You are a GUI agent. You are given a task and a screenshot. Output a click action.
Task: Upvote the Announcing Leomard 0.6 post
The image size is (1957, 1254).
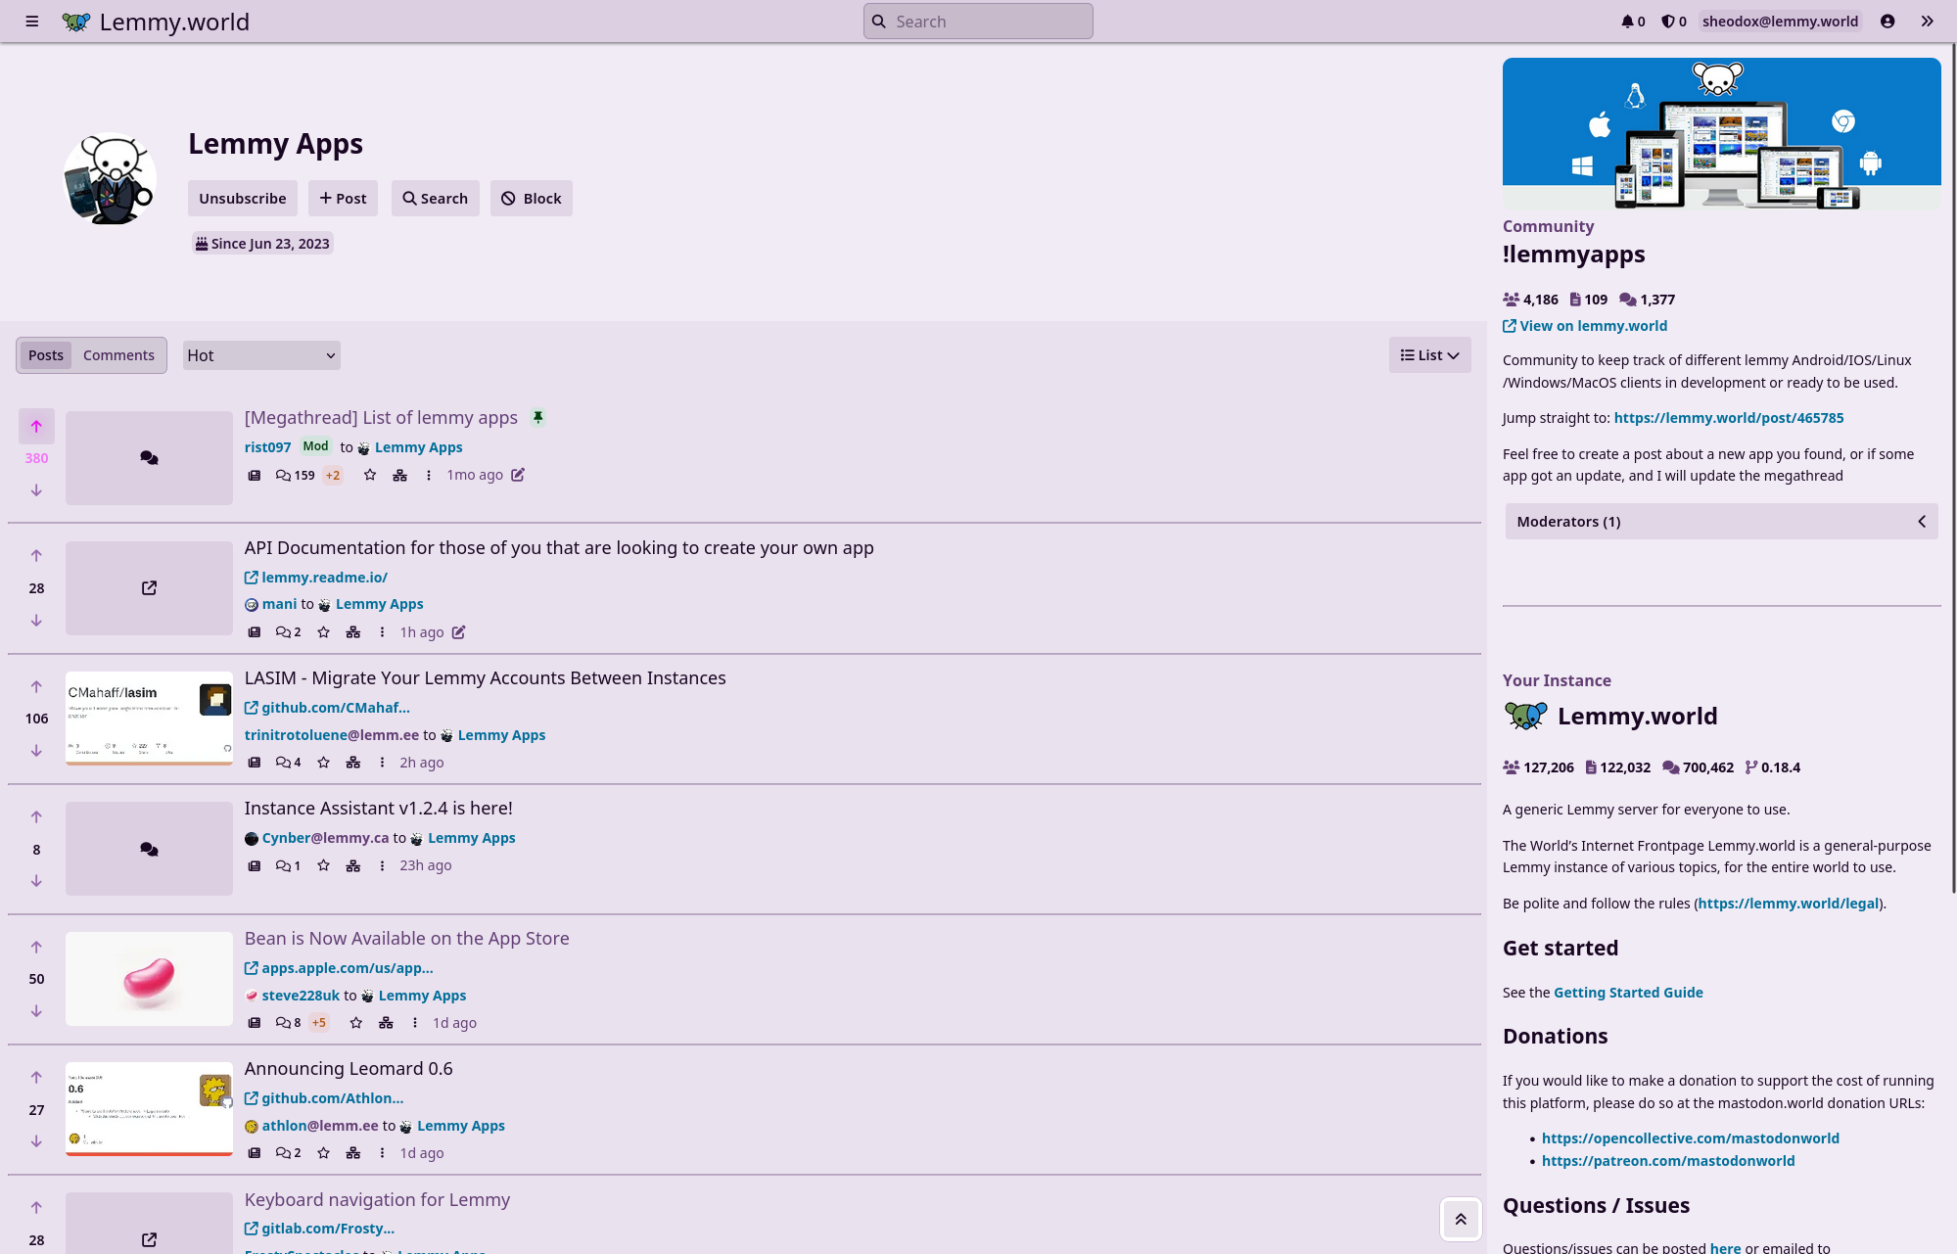point(36,1078)
